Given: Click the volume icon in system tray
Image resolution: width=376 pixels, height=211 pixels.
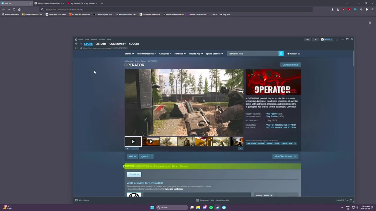Looking at the screenshot, I should pos(357,207).
